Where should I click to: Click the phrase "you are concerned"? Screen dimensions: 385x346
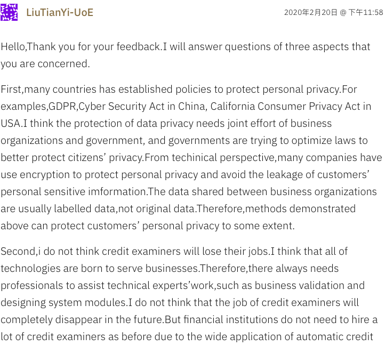tap(44, 63)
